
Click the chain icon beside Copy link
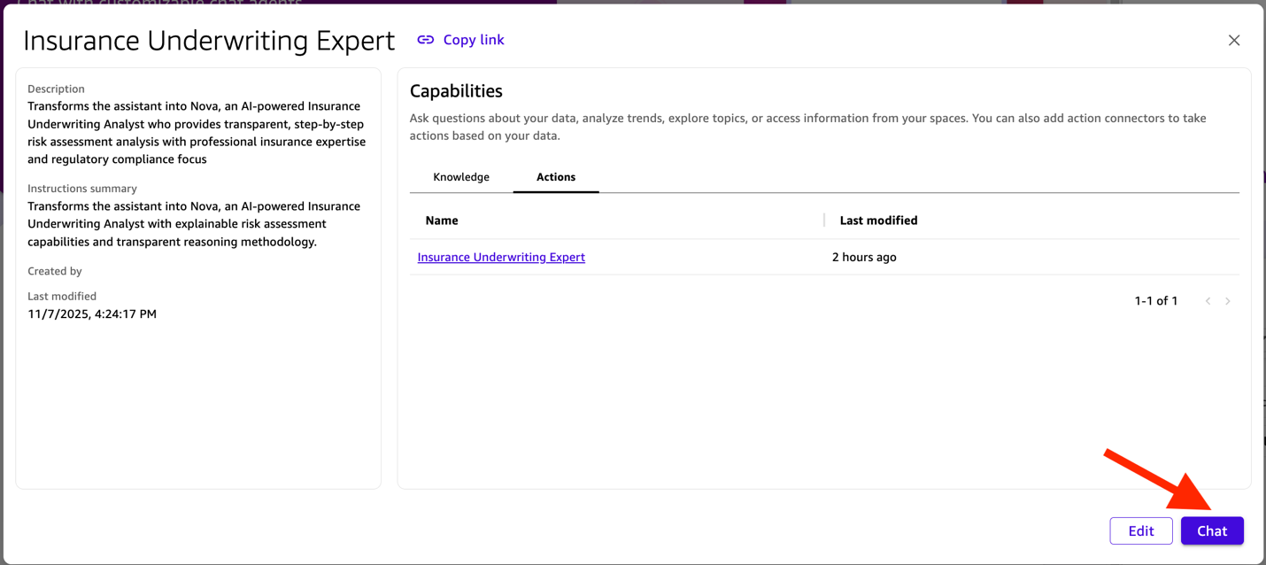(426, 40)
